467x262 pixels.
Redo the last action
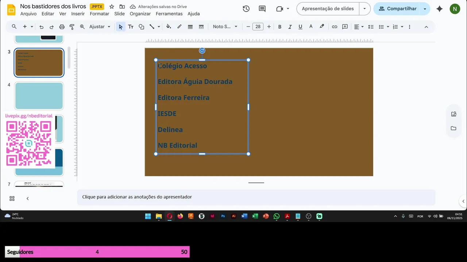click(x=51, y=27)
